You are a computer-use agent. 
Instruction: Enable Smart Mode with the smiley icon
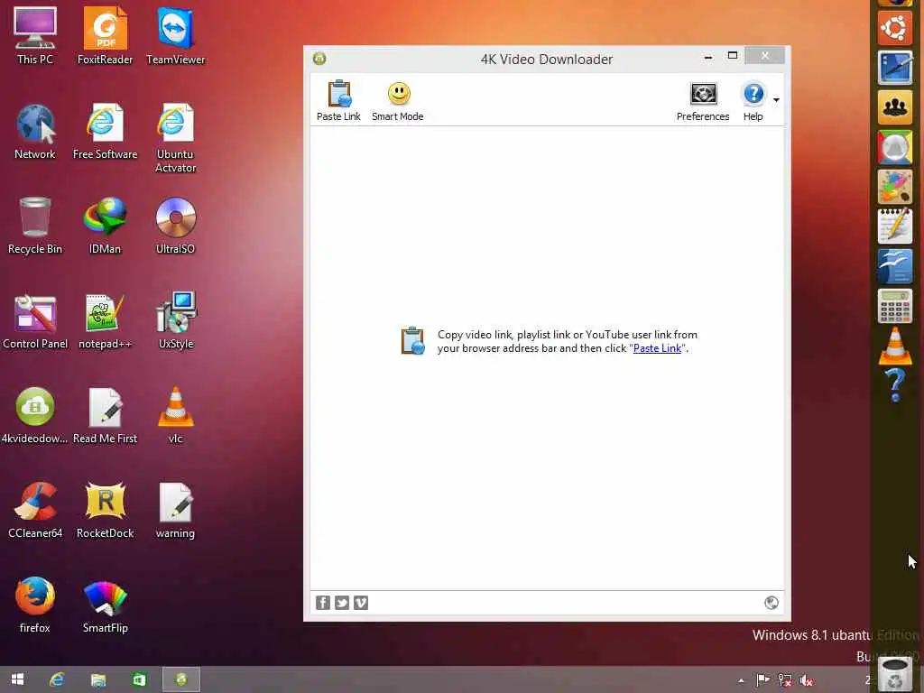[x=399, y=94]
